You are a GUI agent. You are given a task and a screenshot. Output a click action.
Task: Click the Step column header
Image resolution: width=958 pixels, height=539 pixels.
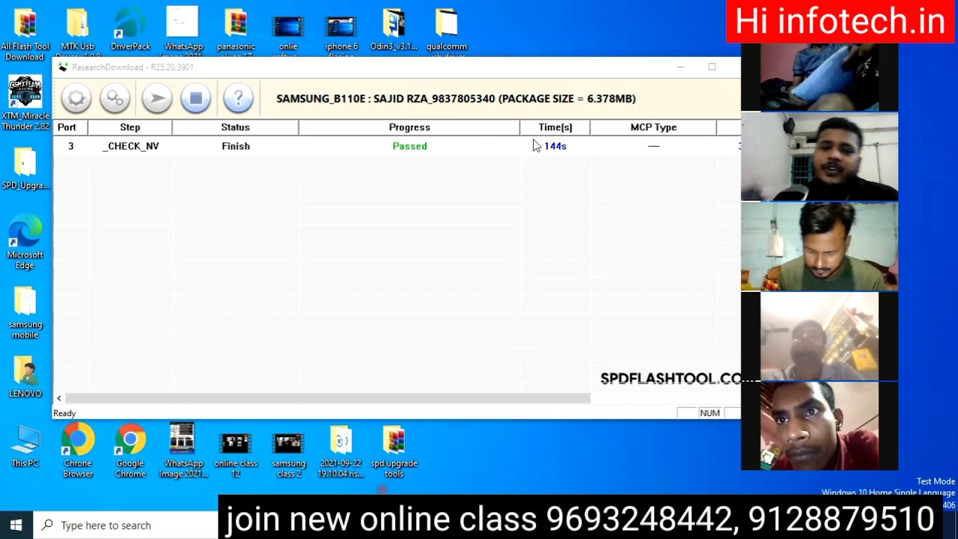pyautogui.click(x=130, y=127)
